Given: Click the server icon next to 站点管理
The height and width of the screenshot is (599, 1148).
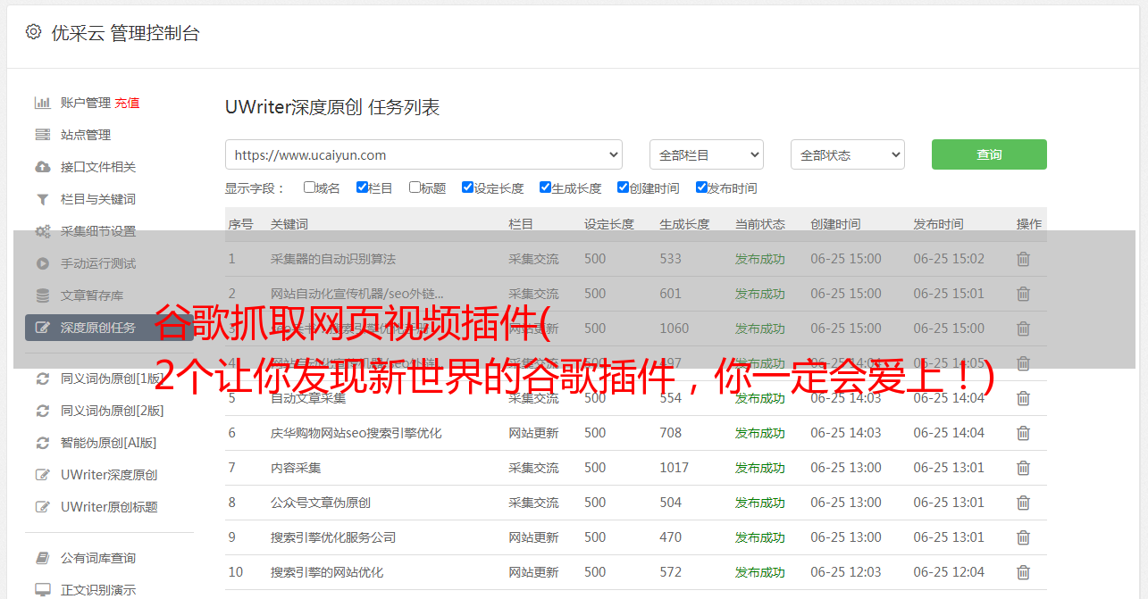Looking at the screenshot, I should coord(42,135).
